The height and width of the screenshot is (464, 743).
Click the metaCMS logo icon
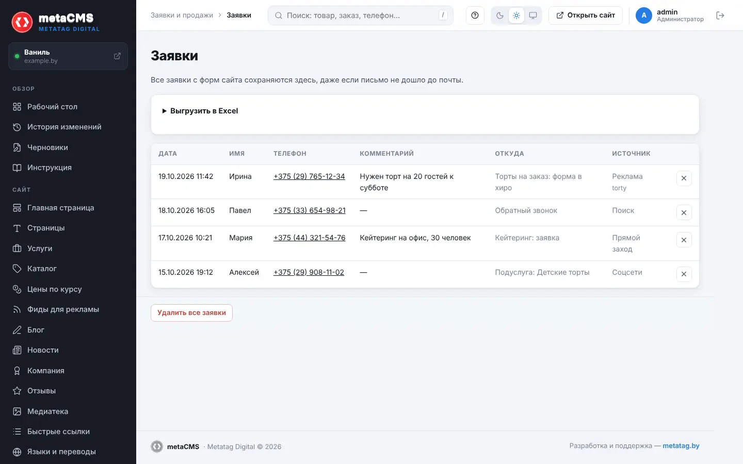pyautogui.click(x=22, y=22)
